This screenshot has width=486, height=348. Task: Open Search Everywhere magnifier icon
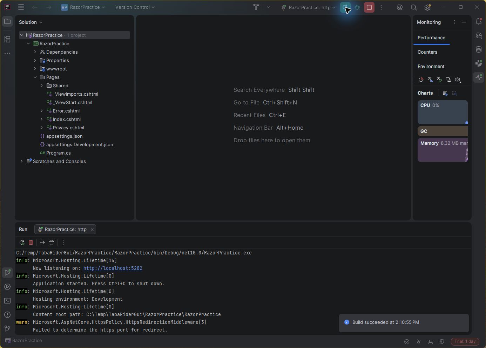pyautogui.click(x=414, y=7)
